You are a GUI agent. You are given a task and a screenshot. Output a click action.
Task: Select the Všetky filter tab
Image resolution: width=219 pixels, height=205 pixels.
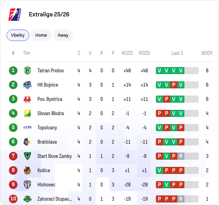pos(18,35)
